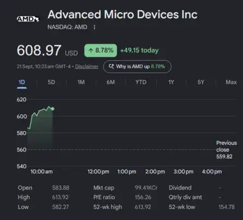Click the Dividend label

pos(180,188)
